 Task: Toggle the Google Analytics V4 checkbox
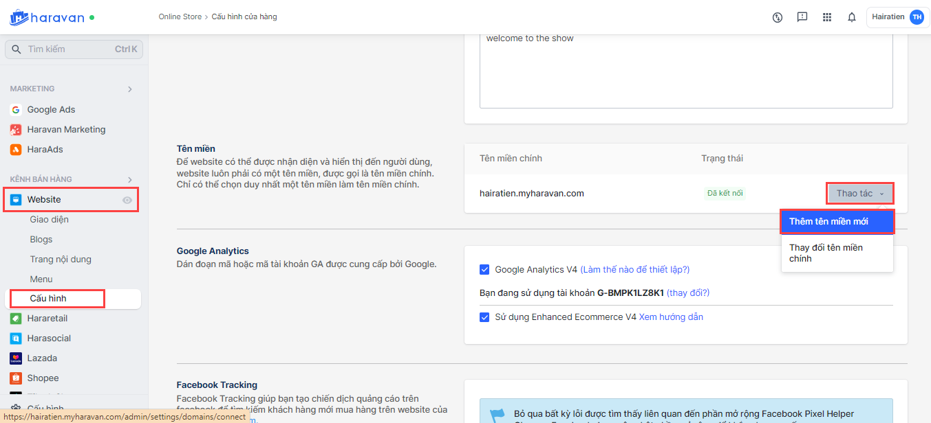[484, 270]
